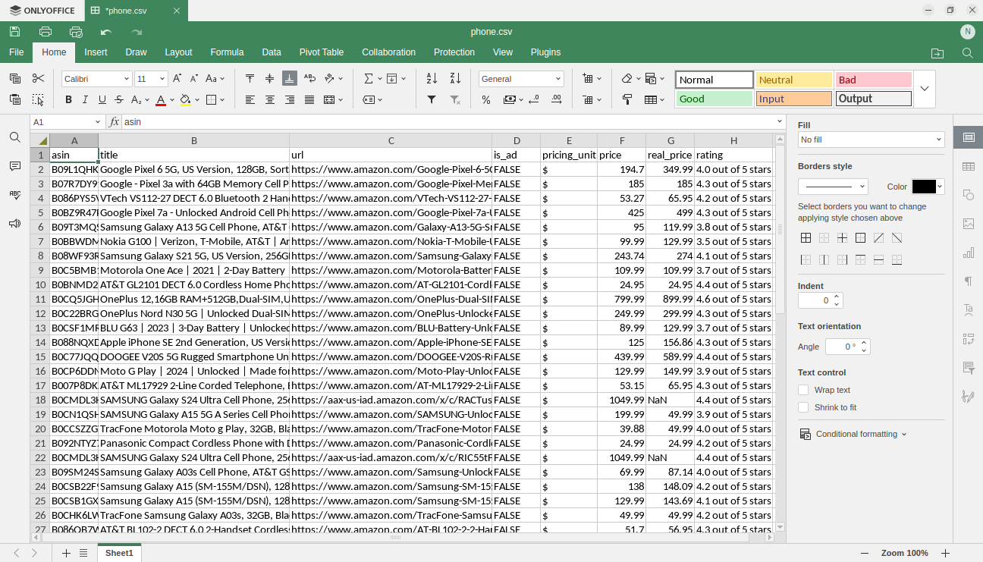Click the Save icon in the title bar

[15, 32]
